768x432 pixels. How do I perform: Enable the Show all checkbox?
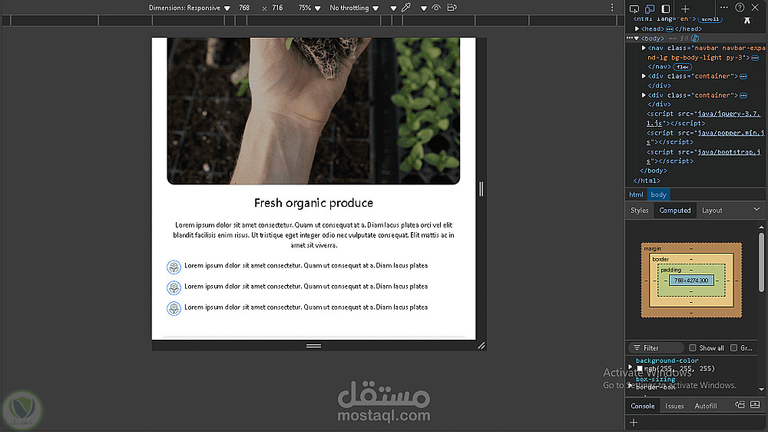693,347
